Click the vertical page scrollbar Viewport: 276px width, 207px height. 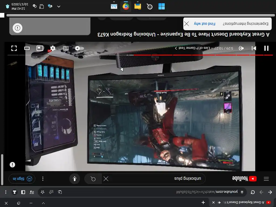(2, 170)
